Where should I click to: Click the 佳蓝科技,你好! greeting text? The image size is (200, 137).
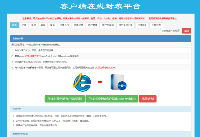click(x=173, y=31)
